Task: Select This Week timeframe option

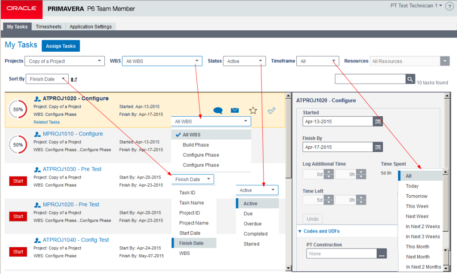Action: point(417,206)
